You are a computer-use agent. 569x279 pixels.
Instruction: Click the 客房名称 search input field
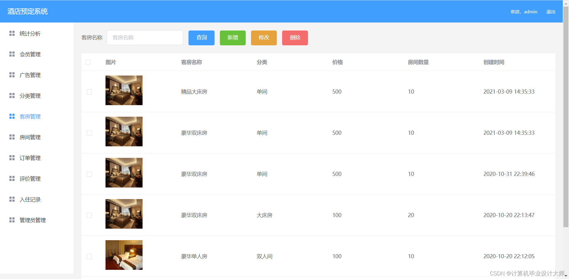click(x=145, y=38)
